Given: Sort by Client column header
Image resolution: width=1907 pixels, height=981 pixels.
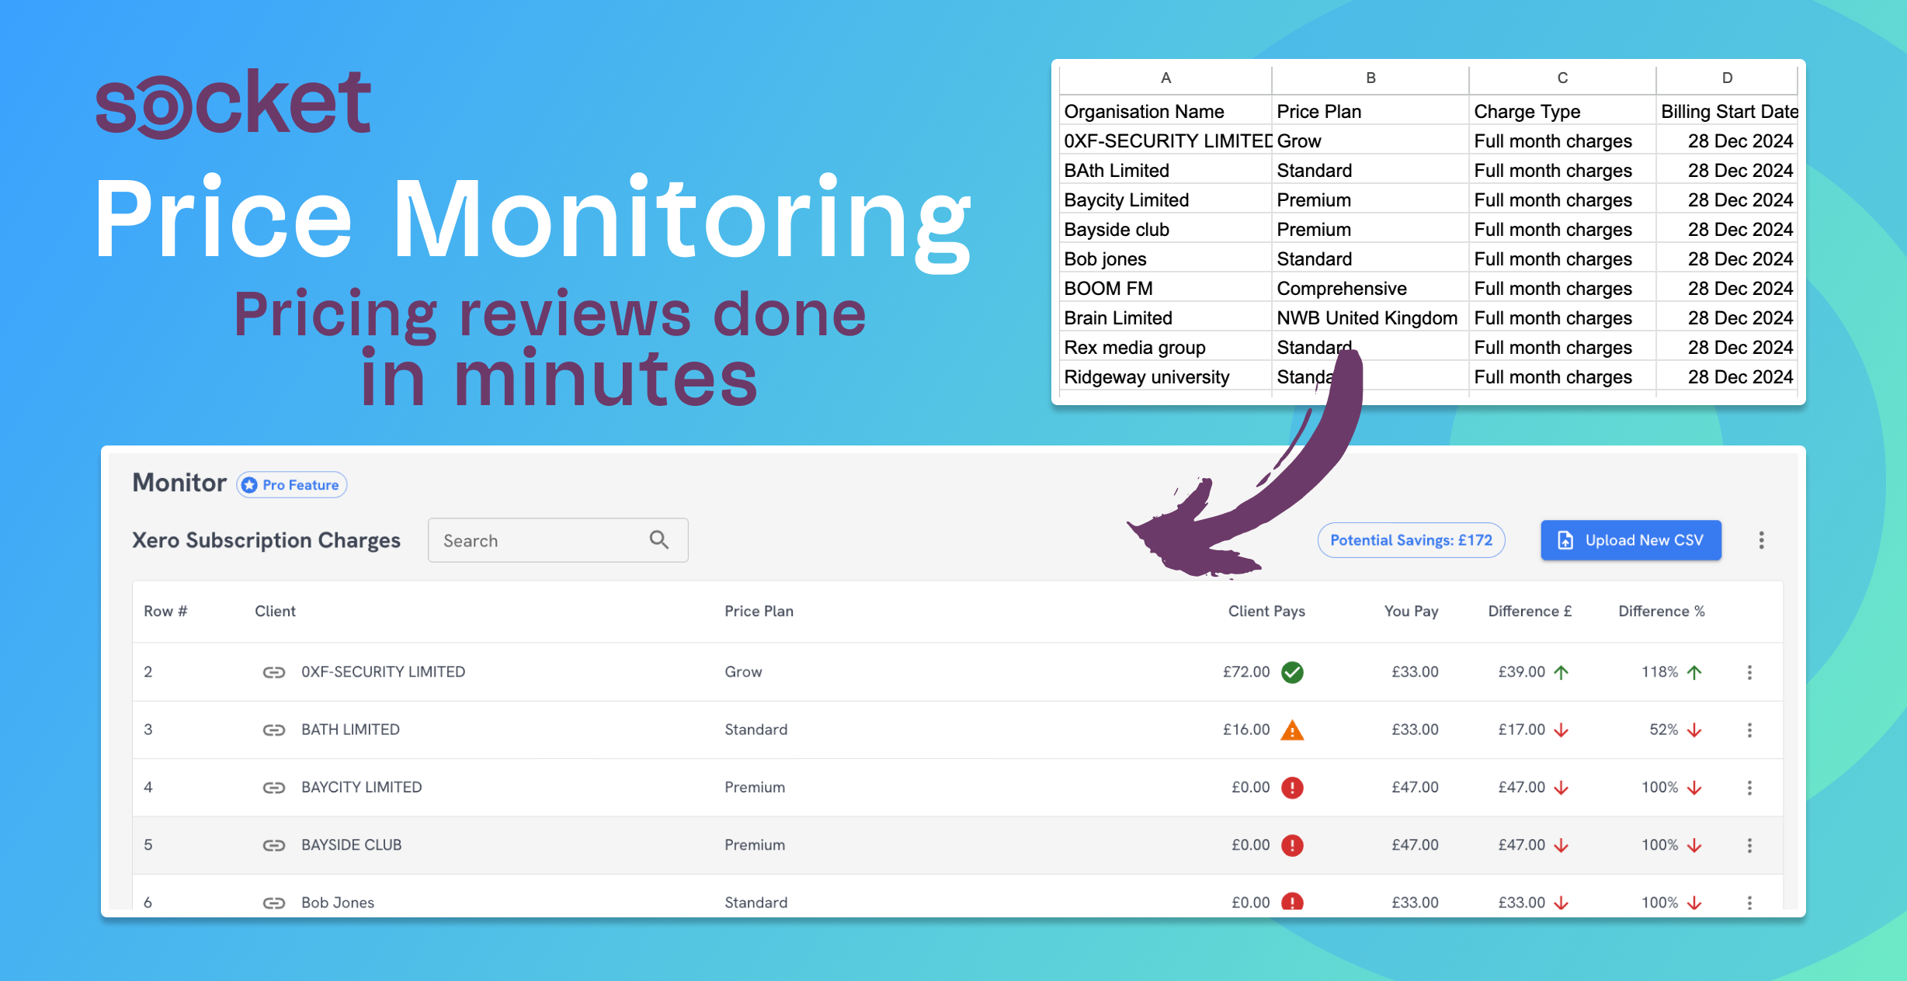Looking at the screenshot, I should (x=275, y=612).
